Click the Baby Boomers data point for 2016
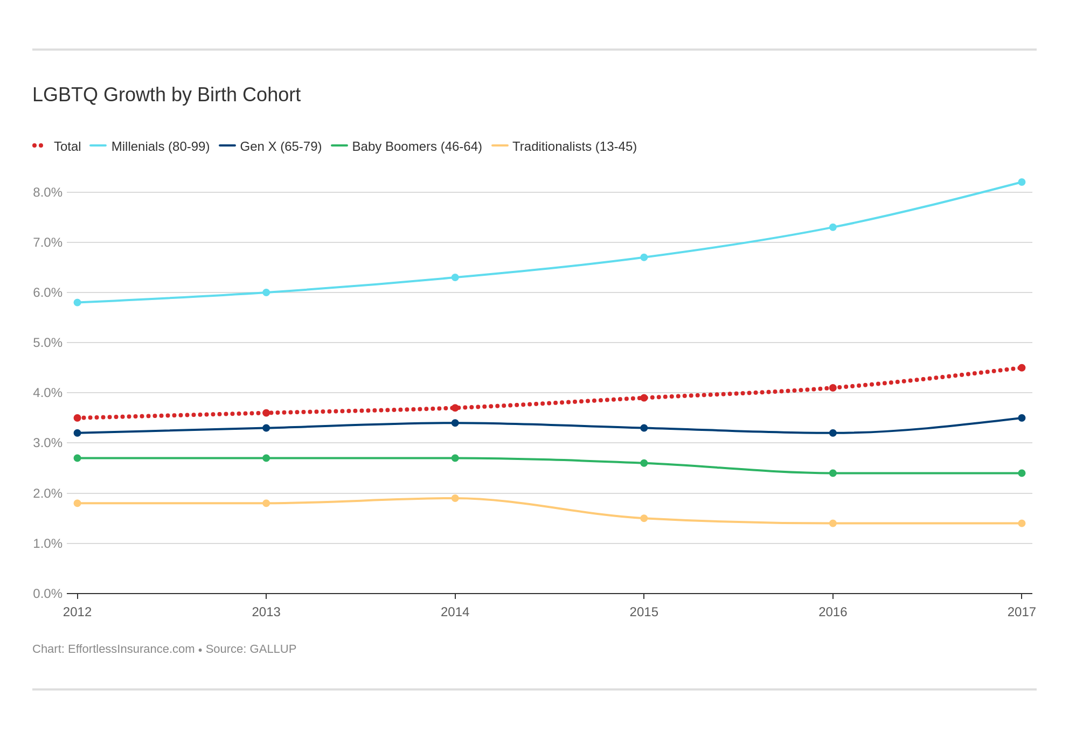This screenshot has height=739, width=1069. [x=833, y=473]
